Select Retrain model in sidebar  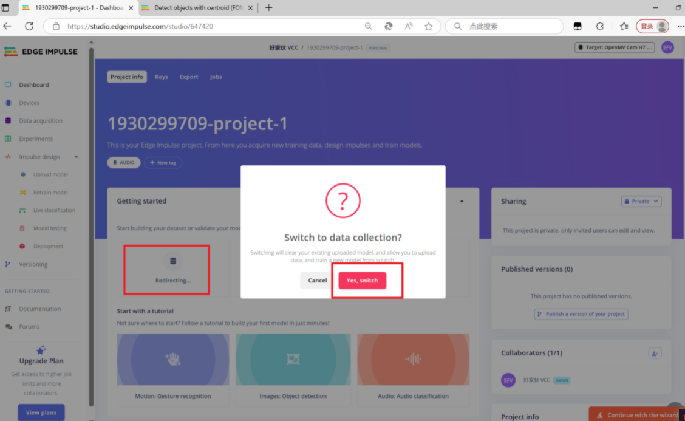50,193
